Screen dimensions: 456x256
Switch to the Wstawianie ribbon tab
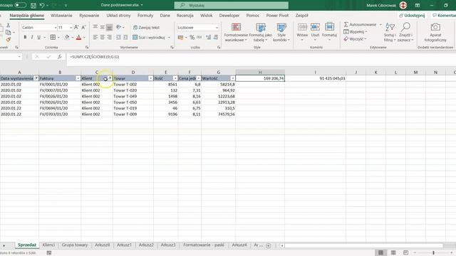pyautogui.click(x=61, y=16)
